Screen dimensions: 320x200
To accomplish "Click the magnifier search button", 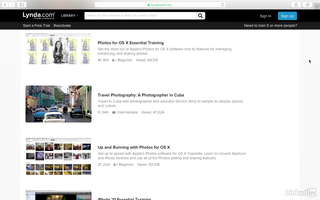I will (200, 16).
